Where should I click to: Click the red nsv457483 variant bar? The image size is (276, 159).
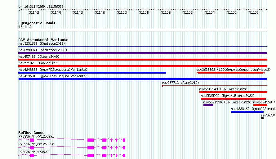[143, 60]
